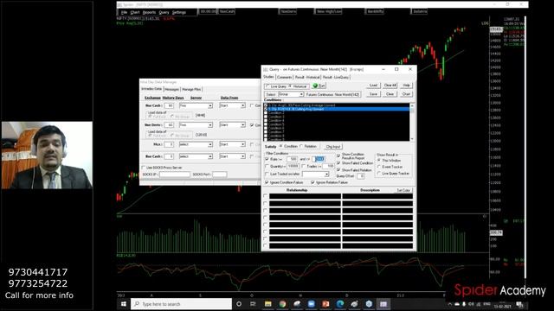The width and height of the screenshot is (554, 311).
Task: Toggle Use SOCKS Proxy Server checkbox
Action: click(143, 168)
